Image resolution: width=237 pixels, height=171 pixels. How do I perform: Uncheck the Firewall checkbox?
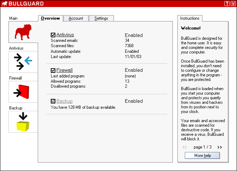coord(53,70)
